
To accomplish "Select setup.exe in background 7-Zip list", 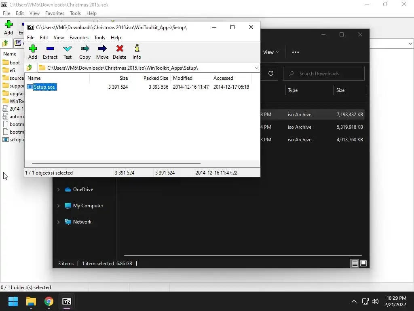I will pyautogui.click(x=13, y=140).
